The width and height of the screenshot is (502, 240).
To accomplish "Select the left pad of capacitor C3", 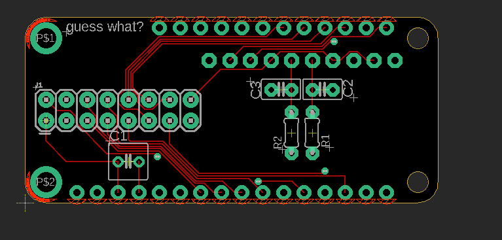I will [271, 90].
